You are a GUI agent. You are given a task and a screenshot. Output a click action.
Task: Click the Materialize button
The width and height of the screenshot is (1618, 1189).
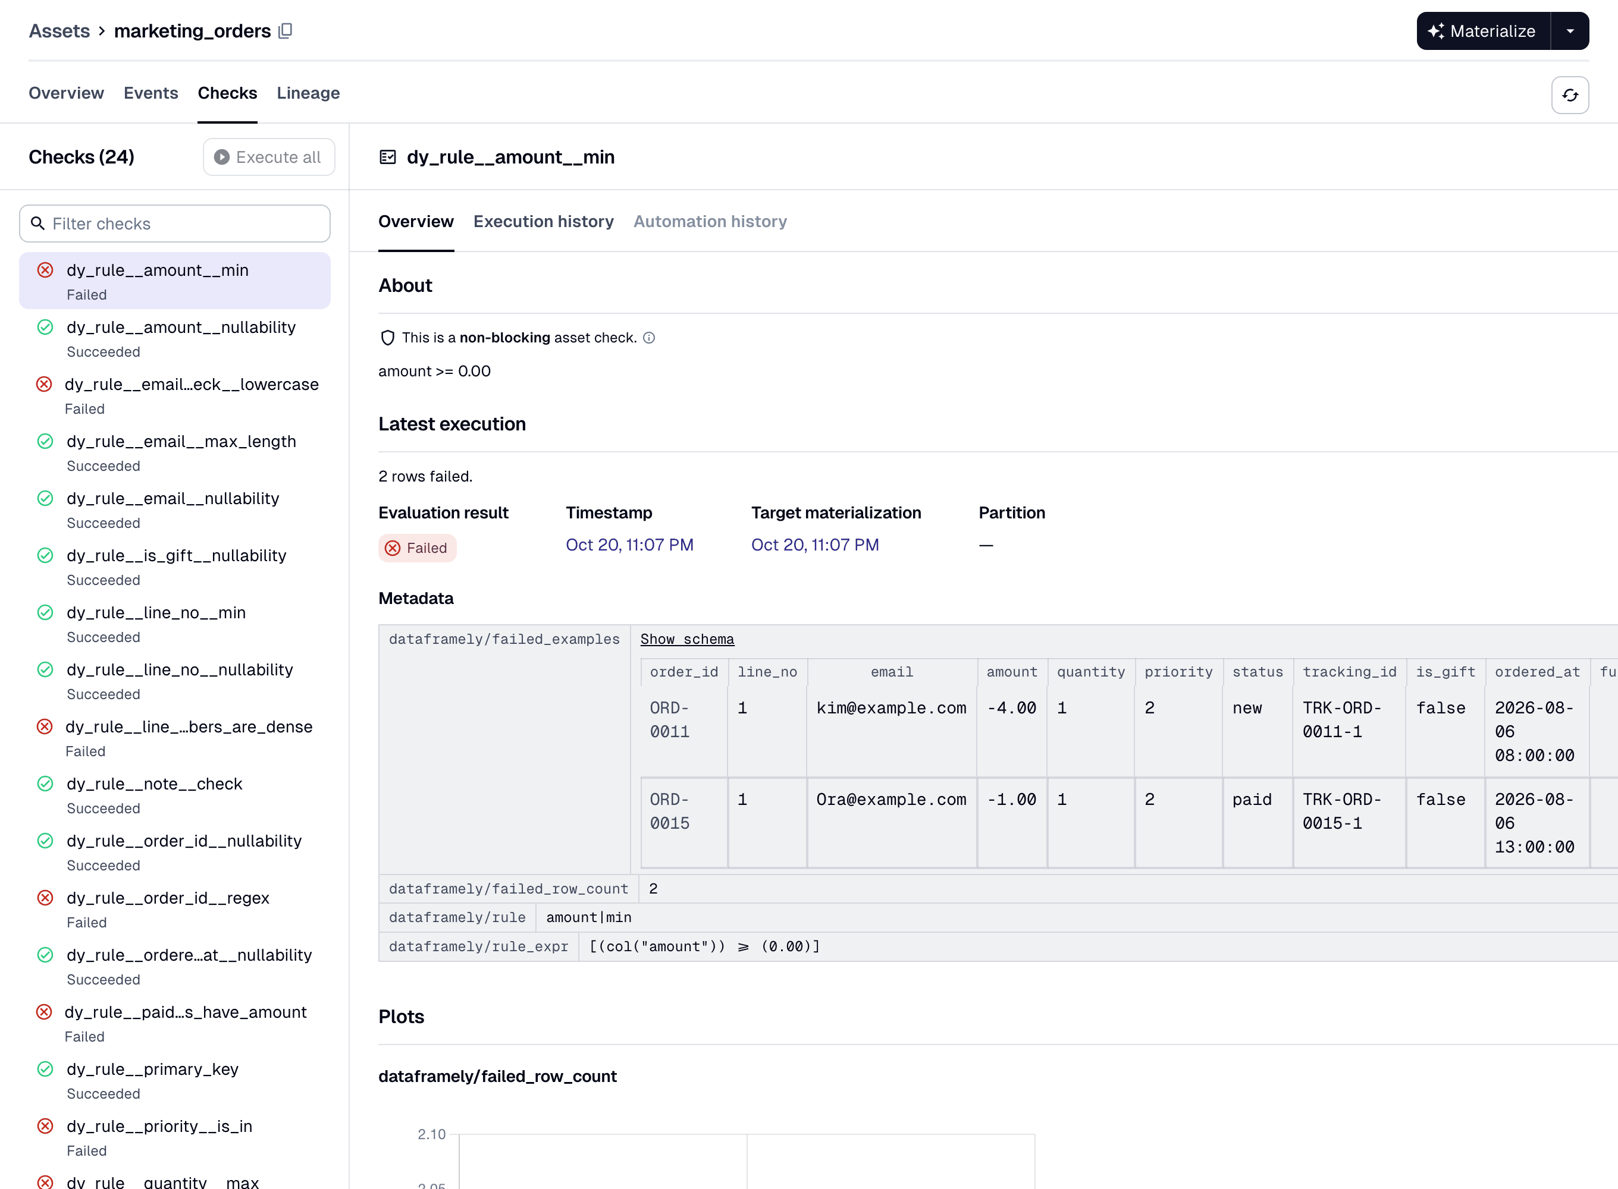click(1484, 31)
